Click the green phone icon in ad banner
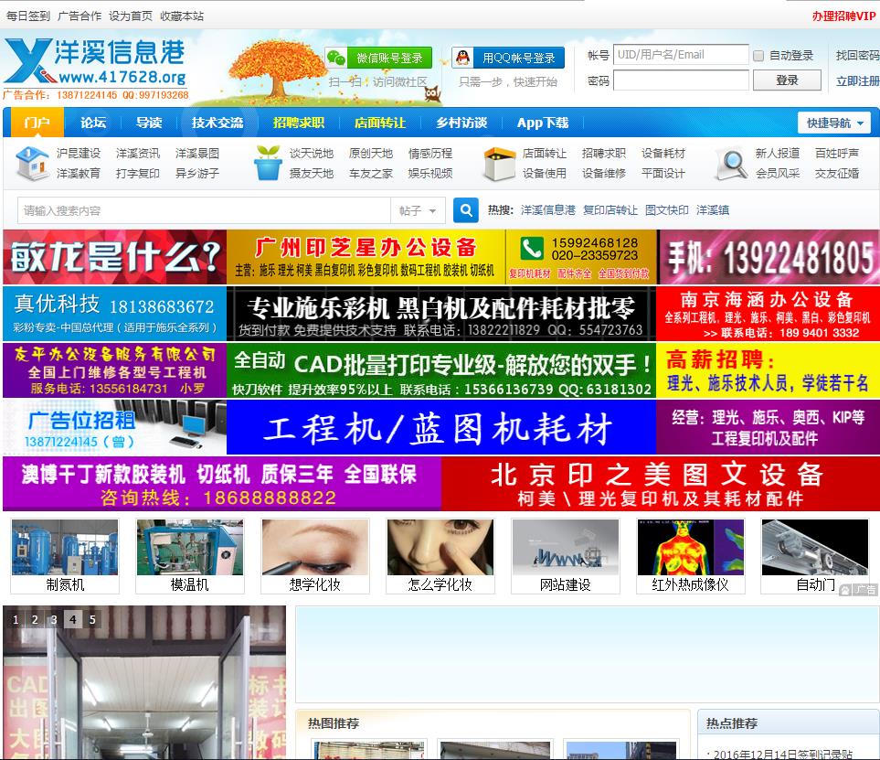The image size is (880, 760). point(532,248)
